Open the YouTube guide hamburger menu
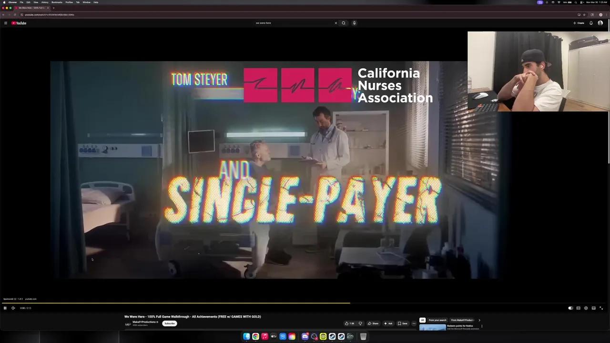 pyautogui.click(x=6, y=23)
